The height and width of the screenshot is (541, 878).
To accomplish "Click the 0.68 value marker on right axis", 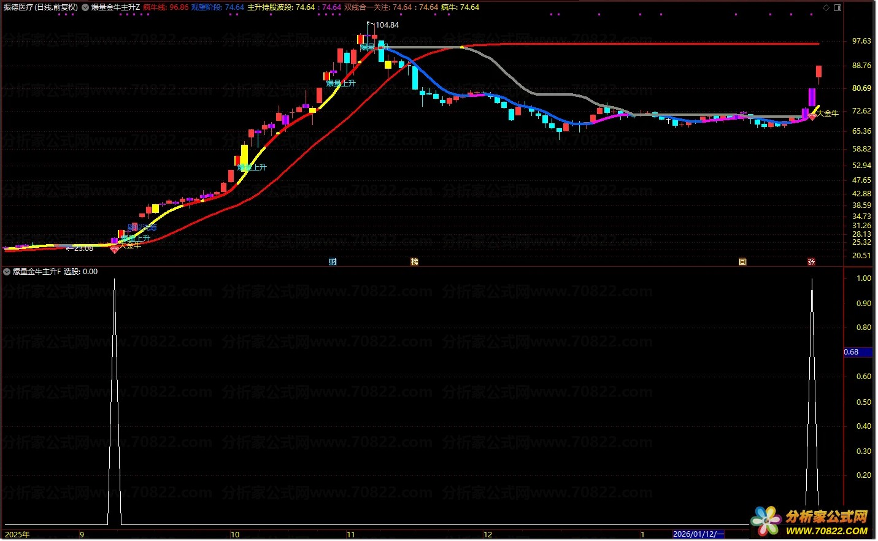I will pos(852,352).
